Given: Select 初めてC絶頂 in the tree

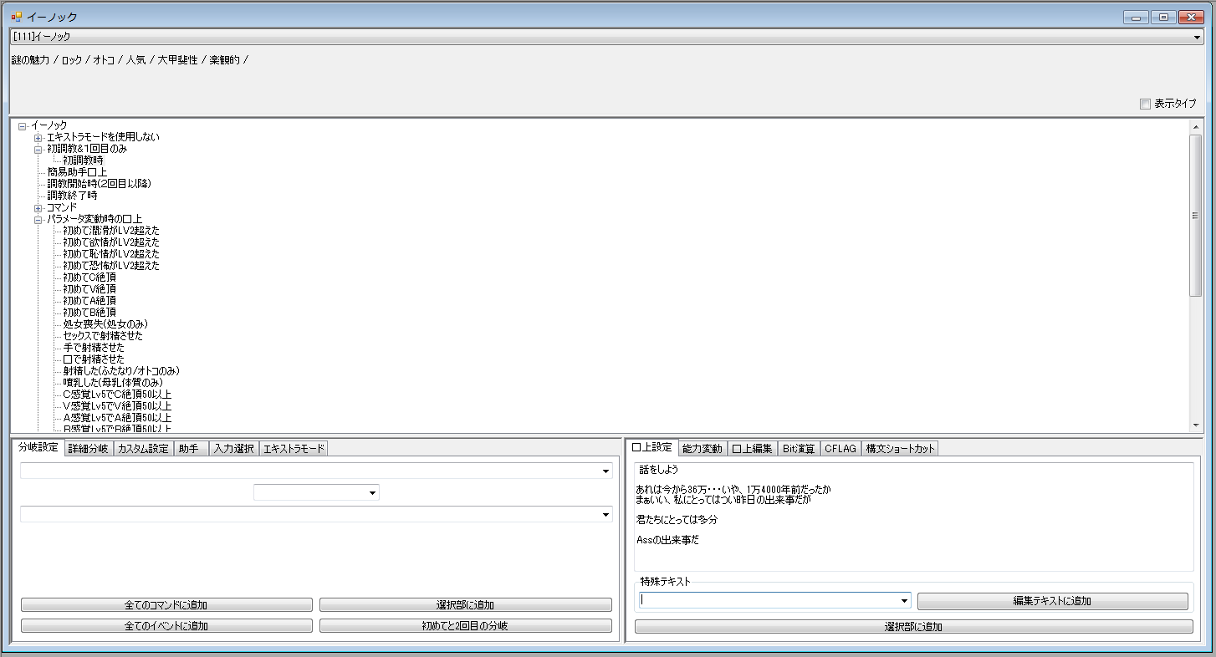Looking at the screenshot, I should click(89, 278).
